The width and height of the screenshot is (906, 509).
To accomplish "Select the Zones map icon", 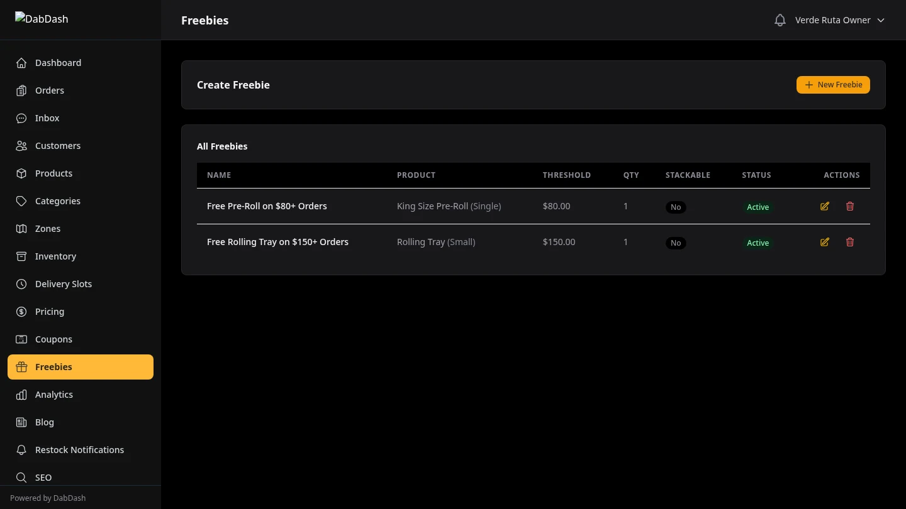I will click(x=21, y=228).
